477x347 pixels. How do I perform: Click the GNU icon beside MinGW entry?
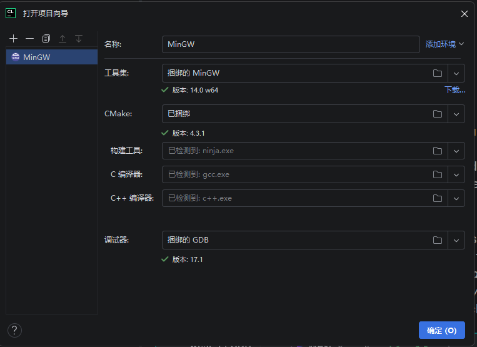click(x=16, y=57)
